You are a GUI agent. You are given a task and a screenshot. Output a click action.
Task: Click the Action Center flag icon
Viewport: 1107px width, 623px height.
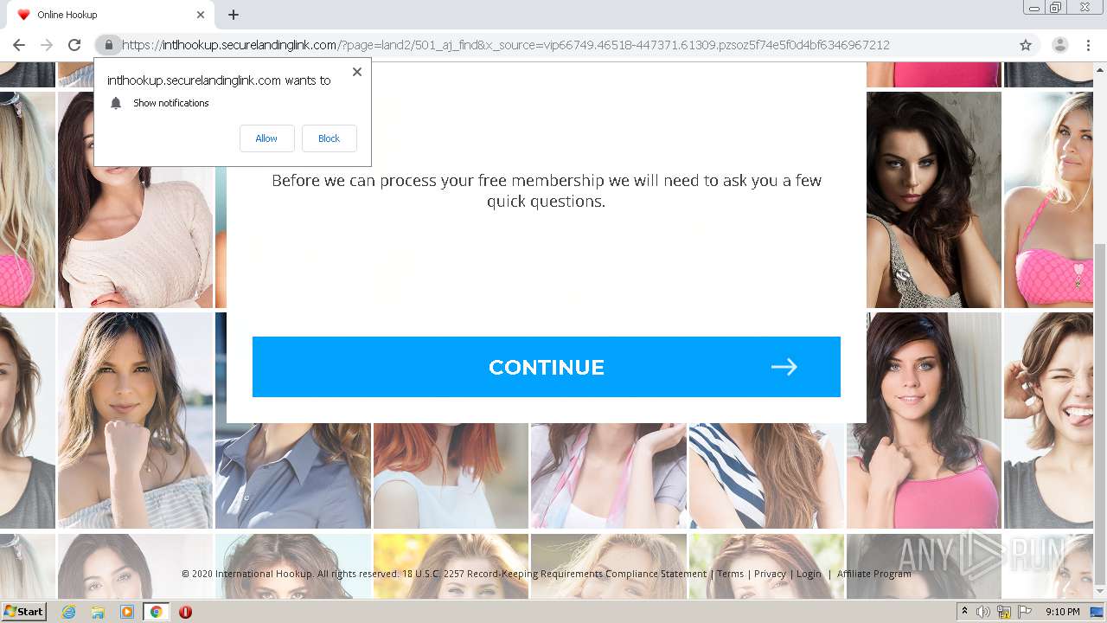coord(1025,612)
